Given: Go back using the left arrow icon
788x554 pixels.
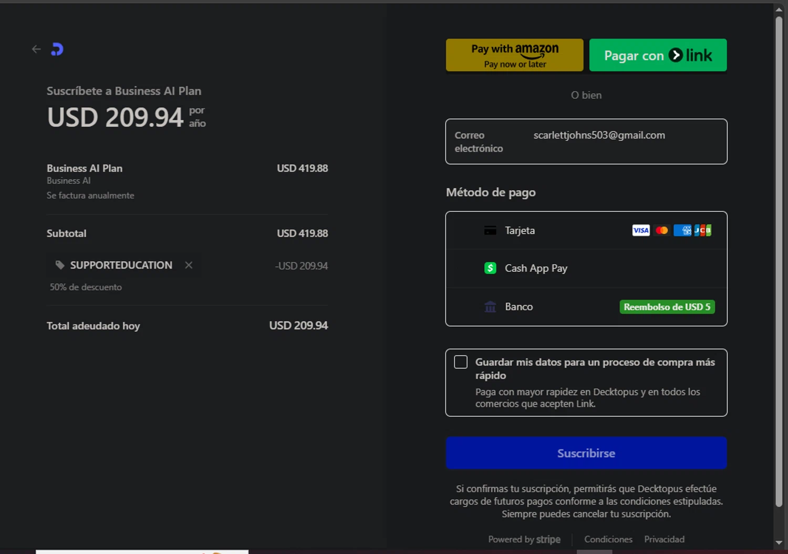Looking at the screenshot, I should (x=36, y=49).
